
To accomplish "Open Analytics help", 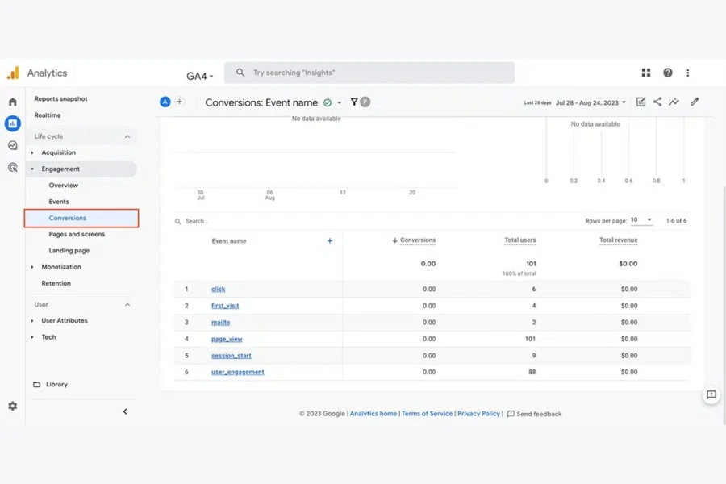I will pos(667,73).
